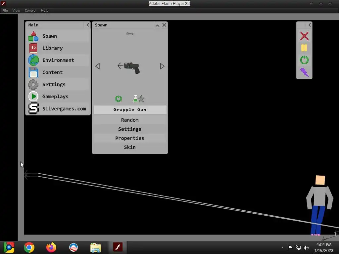This screenshot has width=339, height=254.
Task: Open Firefox from the taskbar
Action: (51, 247)
